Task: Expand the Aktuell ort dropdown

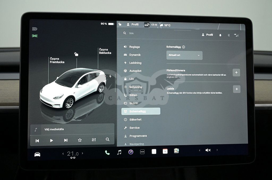Action: tap(184, 55)
